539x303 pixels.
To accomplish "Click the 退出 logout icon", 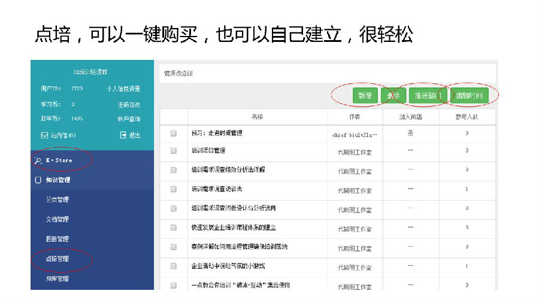I will coord(123,135).
